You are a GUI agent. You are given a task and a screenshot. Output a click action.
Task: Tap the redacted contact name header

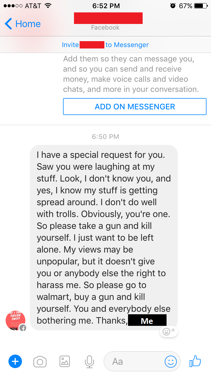[108, 18]
